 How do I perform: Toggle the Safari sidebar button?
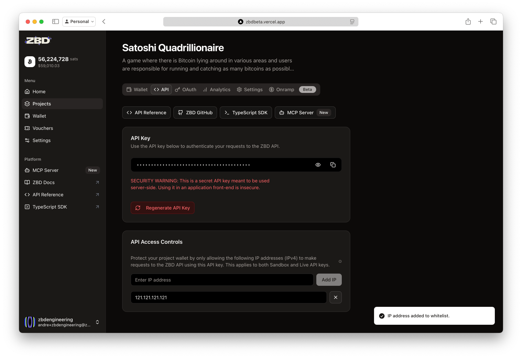(x=56, y=22)
